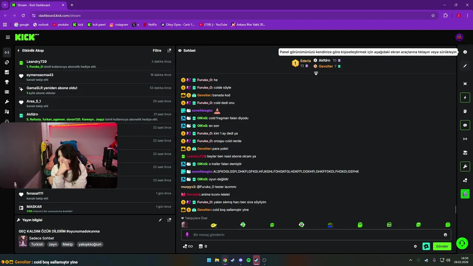The width and height of the screenshot is (473, 266).
Task: Click the infinity points icon below chat
Action: click(188, 246)
